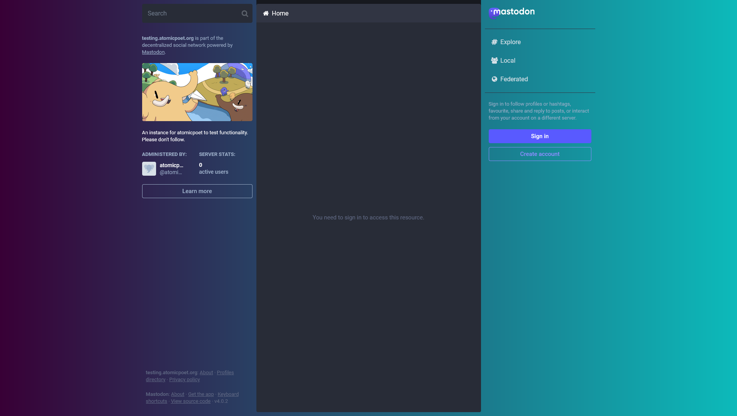Screen dimensions: 737x416
Task: Follow the Mastodon link in server description
Action: coord(153,52)
